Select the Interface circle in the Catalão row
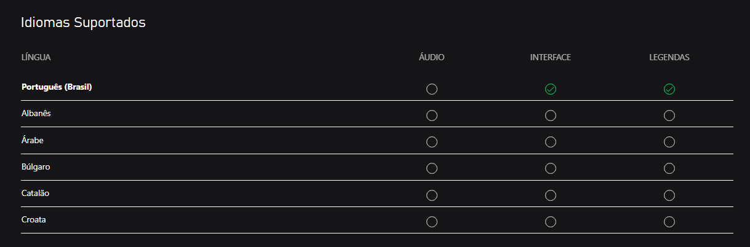Screen dimensions: 750x247 [551, 195]
